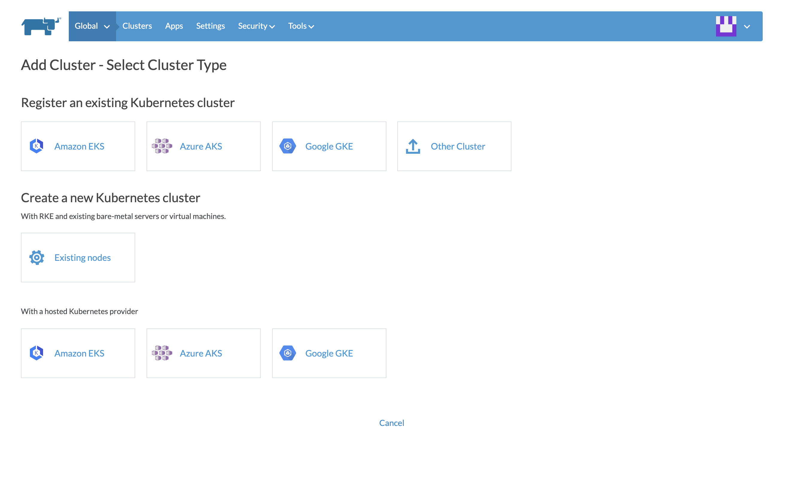Expand the Tools menu
This screenshot has height=478, width=795.
pyautogui.click(x=300, y=26)
